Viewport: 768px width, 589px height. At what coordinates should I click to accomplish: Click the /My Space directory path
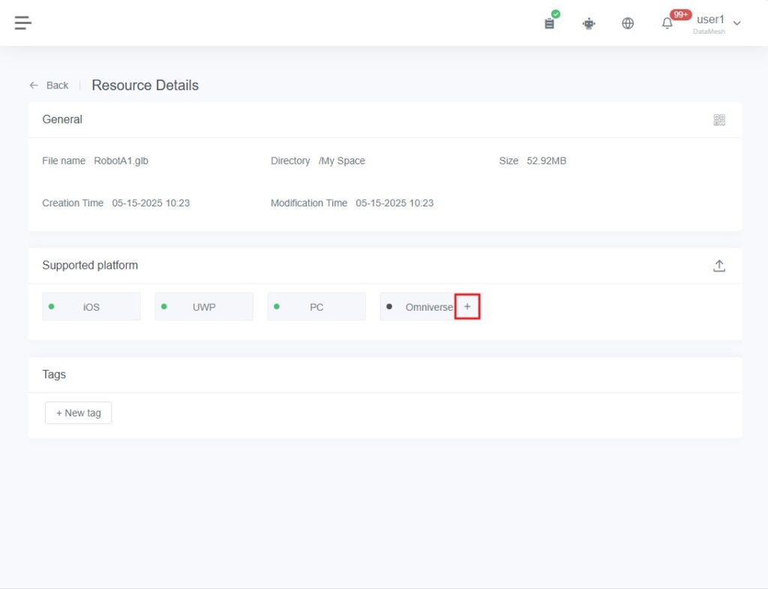pyautogui.click(x=341, y=161)
